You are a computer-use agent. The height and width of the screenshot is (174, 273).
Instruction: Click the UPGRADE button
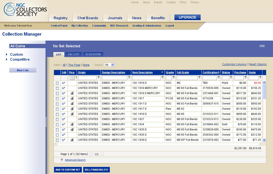pyautogui.click(x=187, y=17)
